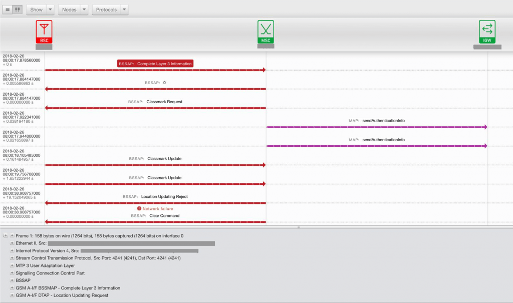Open the Protocols dropdown arrow

(124, 10)
